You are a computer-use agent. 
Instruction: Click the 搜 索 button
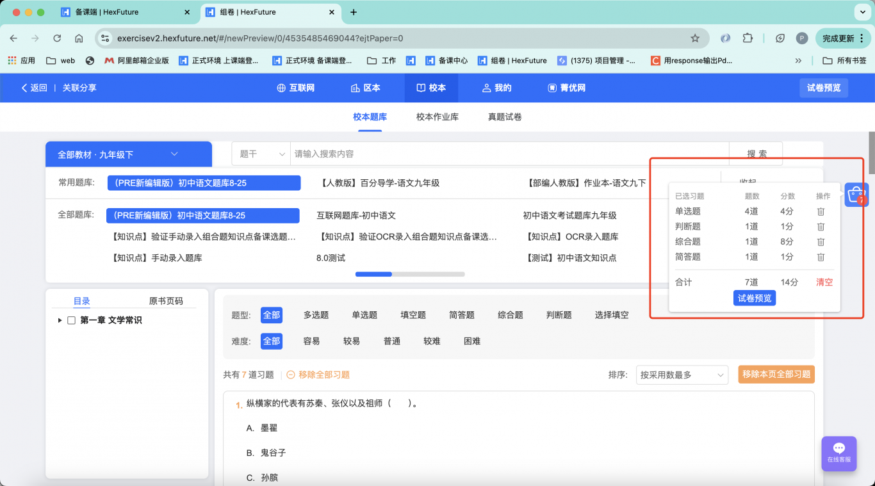click(756, 154)
